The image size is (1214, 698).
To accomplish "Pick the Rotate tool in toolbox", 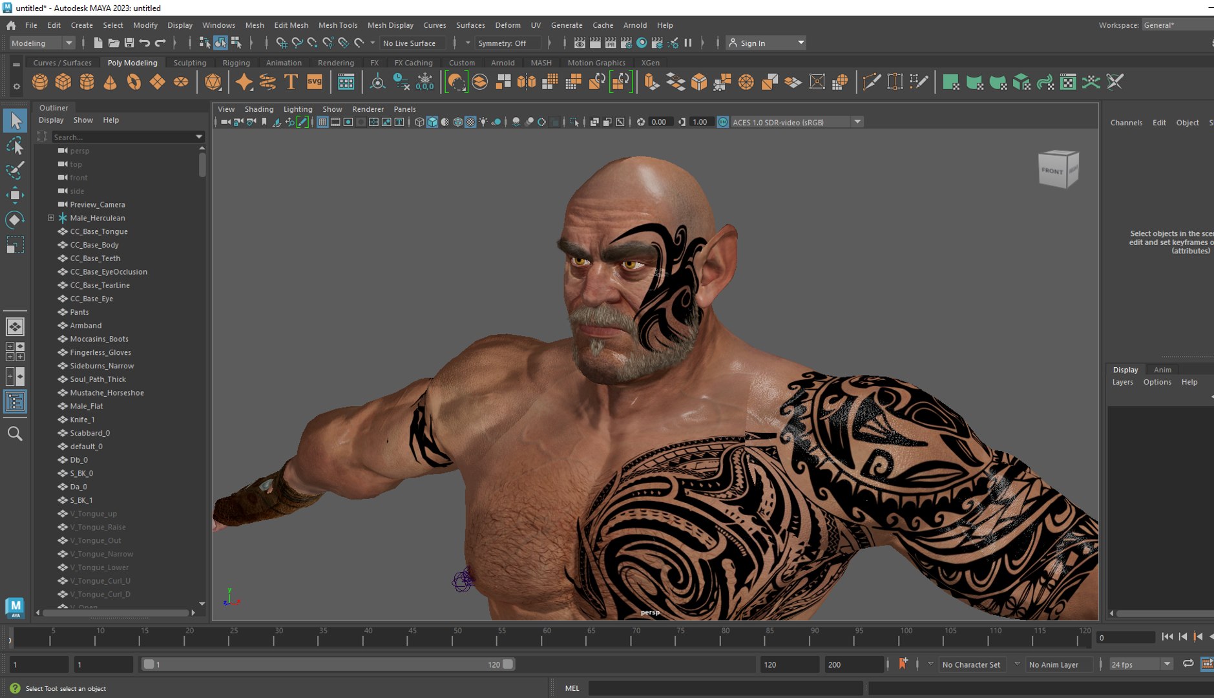I will coord(15,220).
